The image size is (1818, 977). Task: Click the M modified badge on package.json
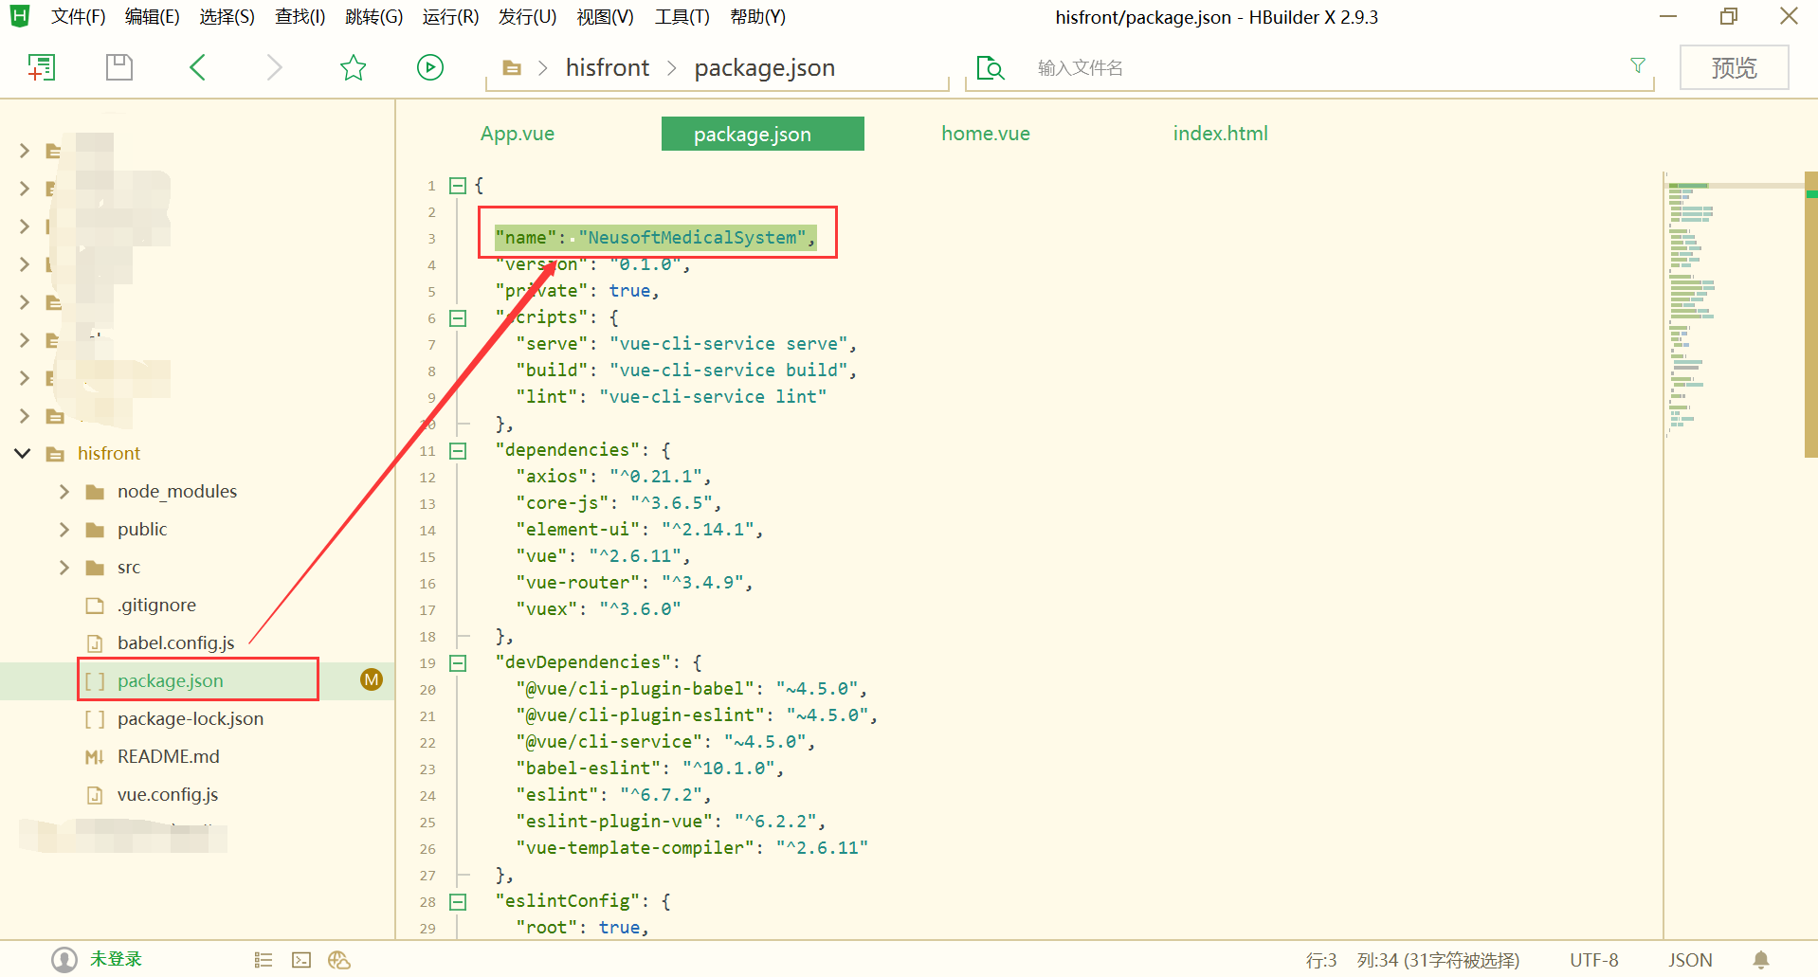pos(372,679)
